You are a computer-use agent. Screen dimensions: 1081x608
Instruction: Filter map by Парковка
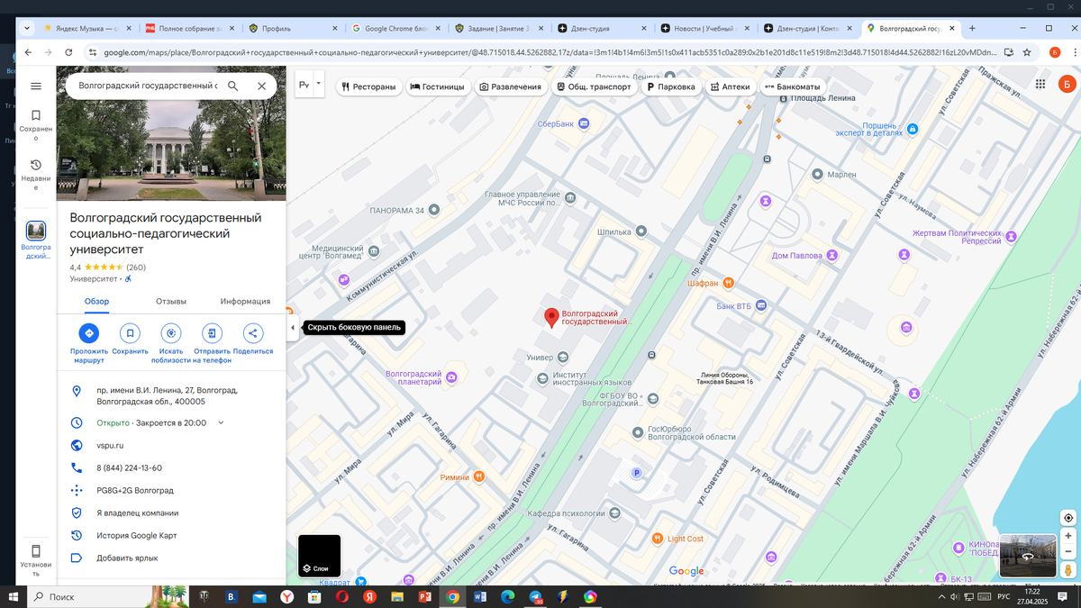tap(671, 86)
